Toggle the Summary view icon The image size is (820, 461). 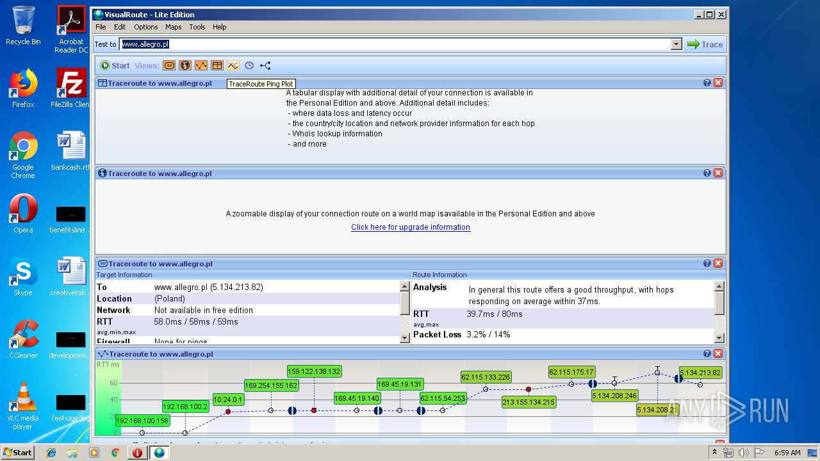[x=169, y=65]
